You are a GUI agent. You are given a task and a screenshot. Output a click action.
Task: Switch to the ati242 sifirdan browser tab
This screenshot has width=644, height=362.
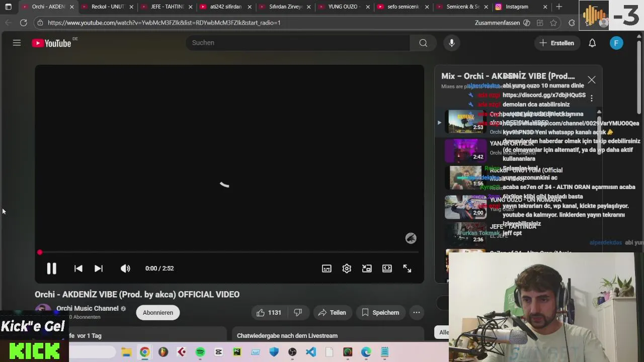coord(225,7)
